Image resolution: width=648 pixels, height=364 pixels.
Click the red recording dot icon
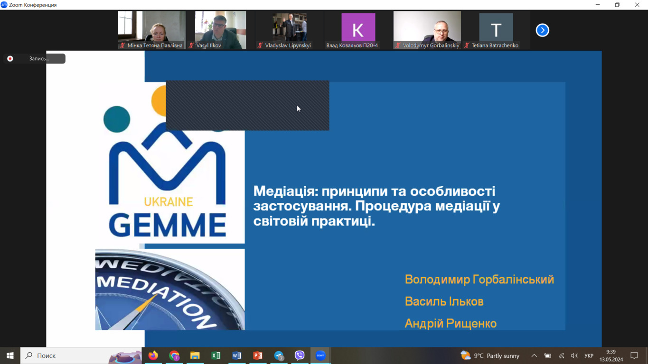tap(10, 59)
